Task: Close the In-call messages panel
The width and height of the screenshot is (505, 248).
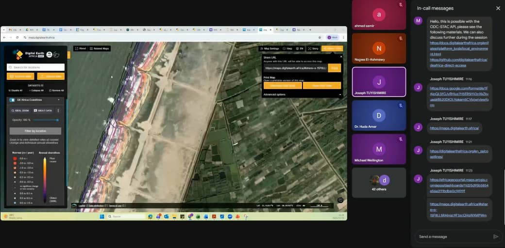Action: (498, 8)
